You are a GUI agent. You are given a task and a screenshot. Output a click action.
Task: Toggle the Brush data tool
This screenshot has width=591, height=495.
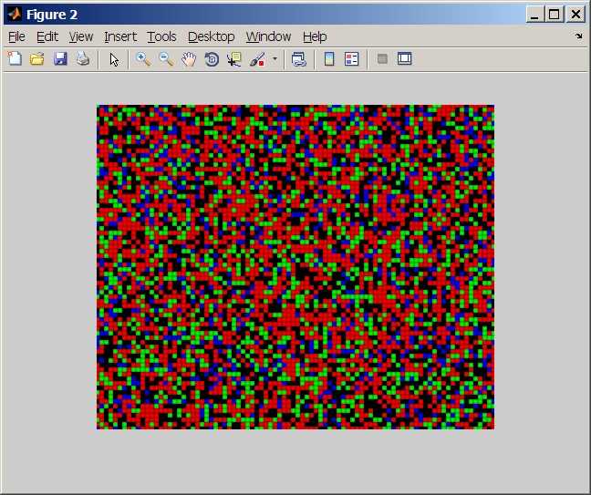click(256, 59)
